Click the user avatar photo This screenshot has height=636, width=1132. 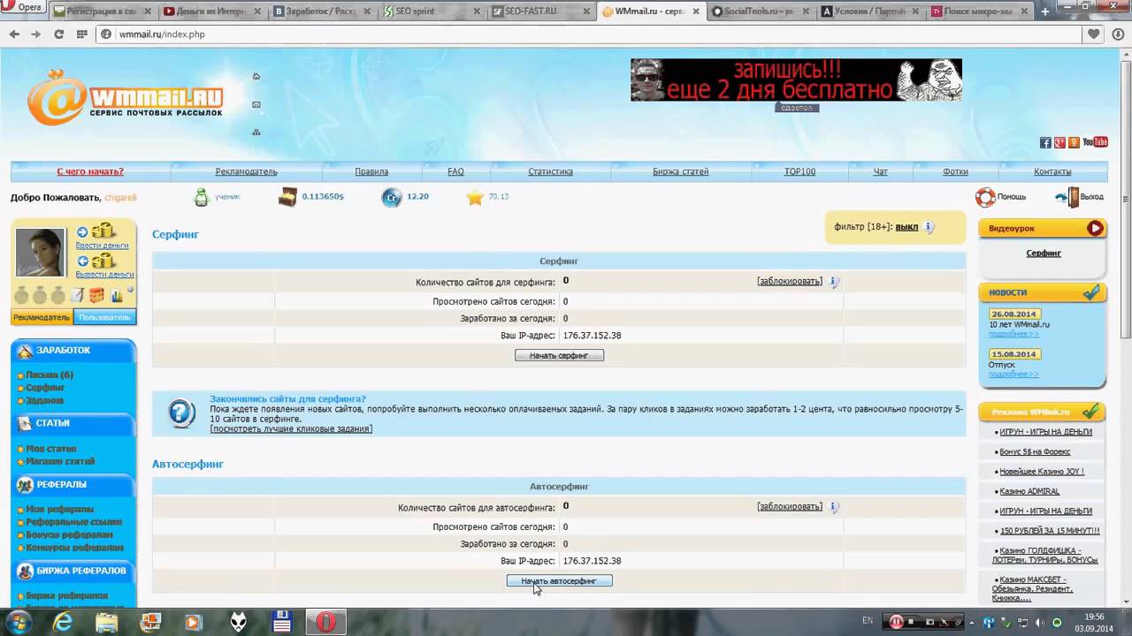coord(41,253)
